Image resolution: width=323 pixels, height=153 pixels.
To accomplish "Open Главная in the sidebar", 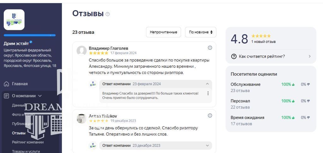I will [20, 84].
